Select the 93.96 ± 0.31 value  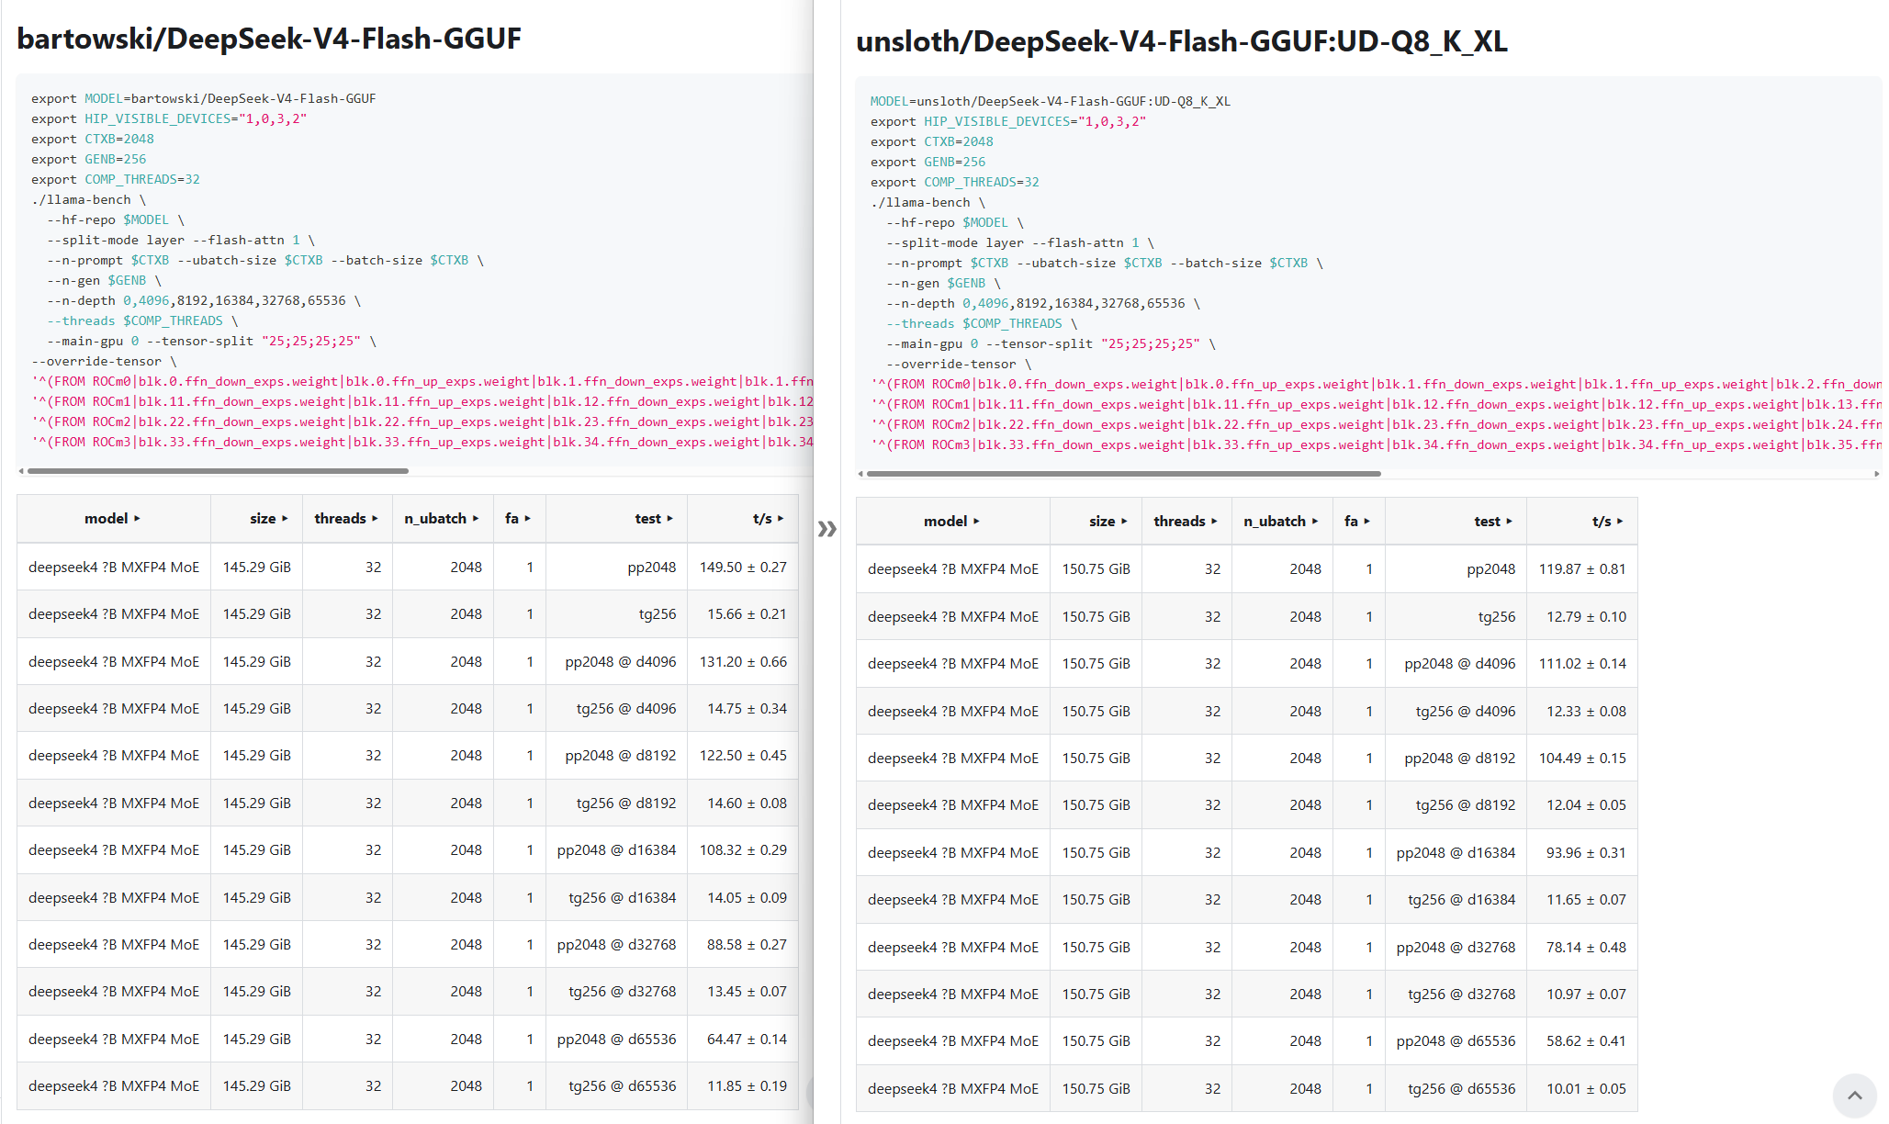pyautogui.click(x=1586, y=853)
